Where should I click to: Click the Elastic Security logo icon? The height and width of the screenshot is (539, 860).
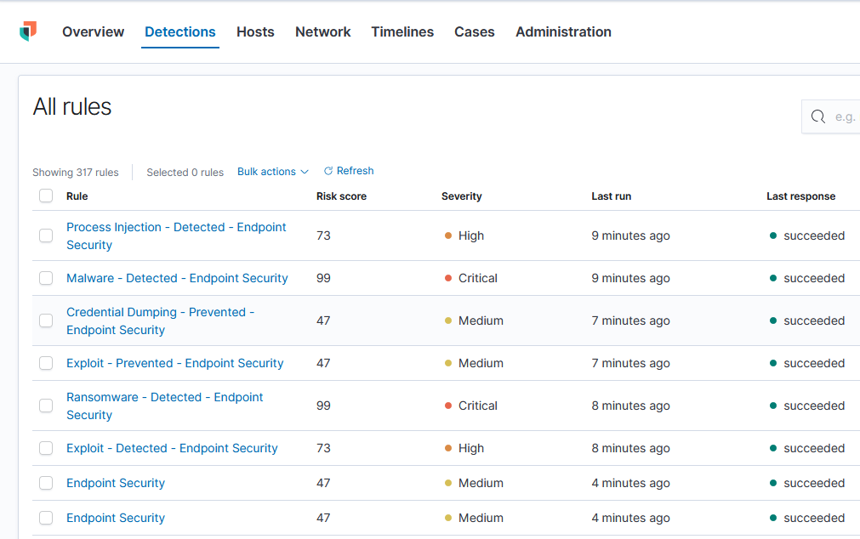[x=28, y=31]
